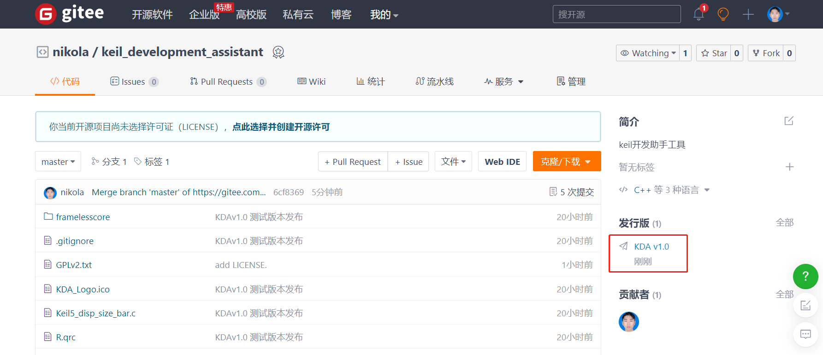Open the framelesscore folder
Viewport: 823px width, 355px height.
tap(83, 217)
